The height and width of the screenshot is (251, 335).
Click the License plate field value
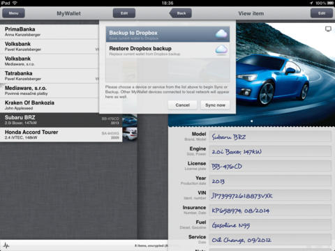270,166
